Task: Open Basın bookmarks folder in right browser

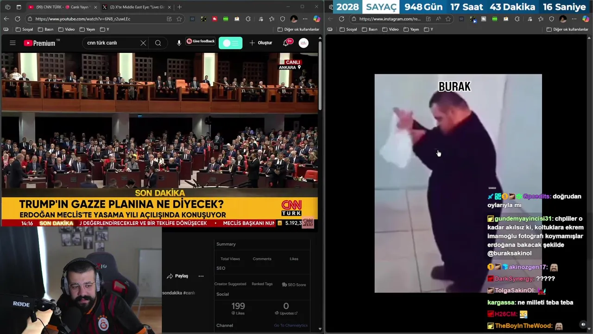Action: coord(370,29)
